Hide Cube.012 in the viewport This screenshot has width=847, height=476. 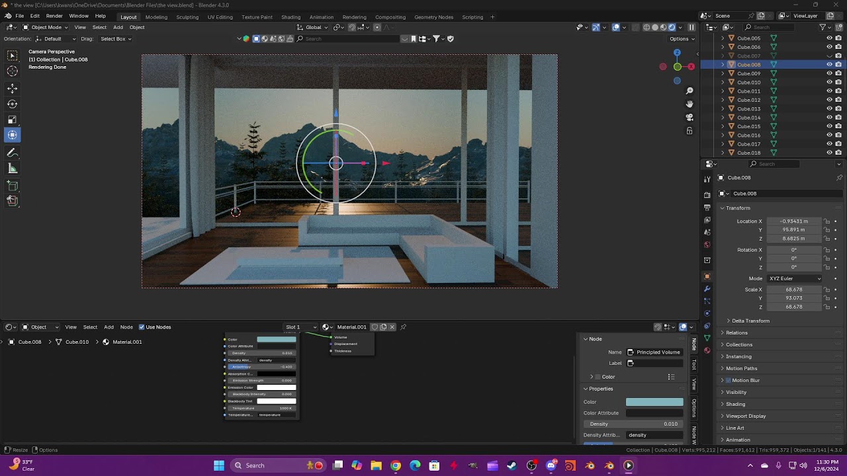click(x=829, y=100)
